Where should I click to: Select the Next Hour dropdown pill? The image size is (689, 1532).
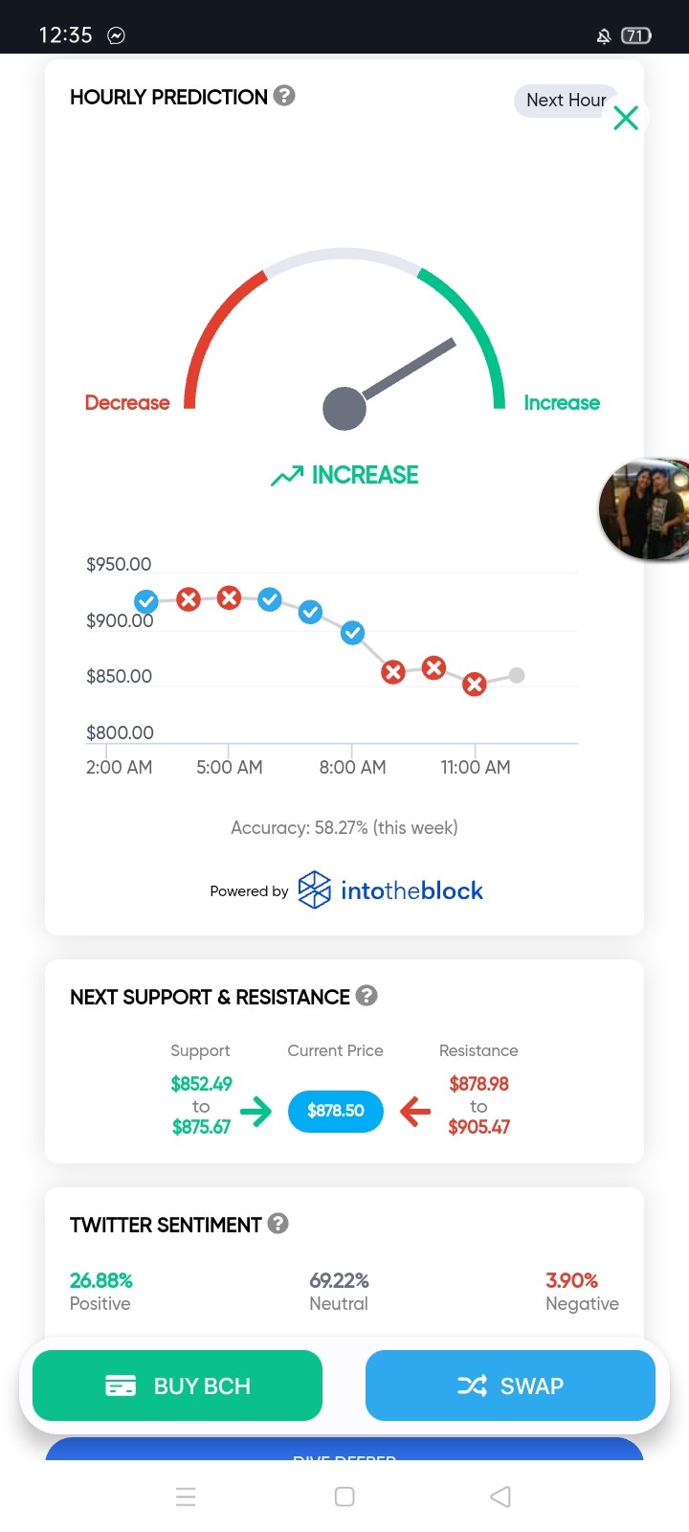pos(566,101)
